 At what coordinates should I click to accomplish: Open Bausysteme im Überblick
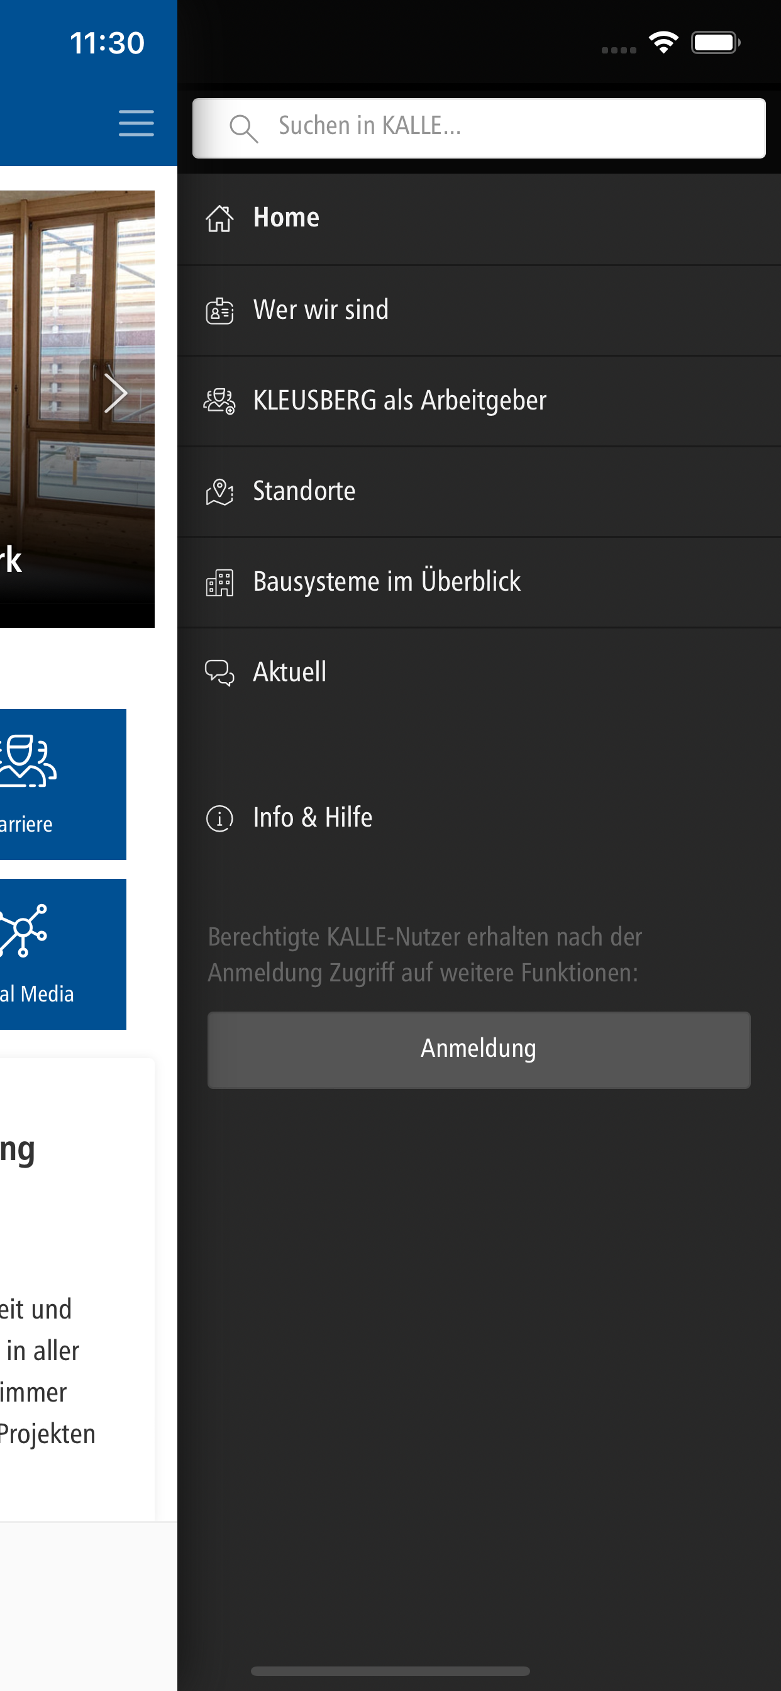pyautogui.click(x=479, y=582)
